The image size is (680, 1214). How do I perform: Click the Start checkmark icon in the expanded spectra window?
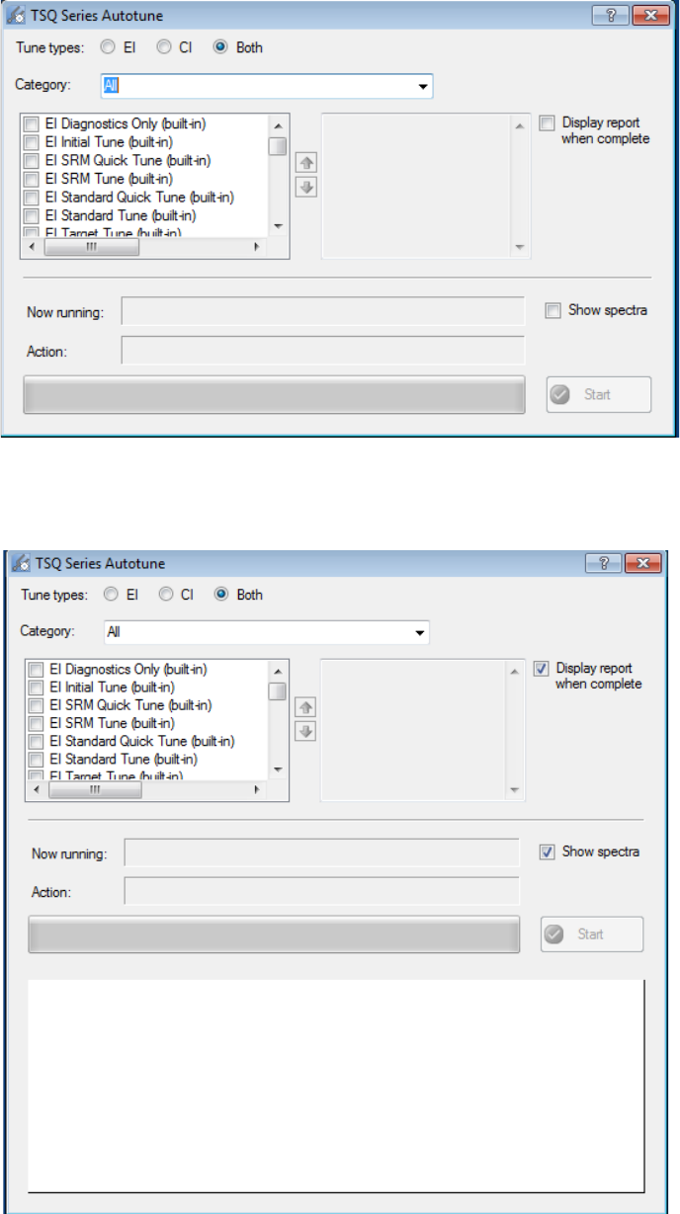[x=555, y=934]
